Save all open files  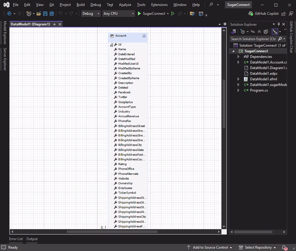click(x=51, y=14)
